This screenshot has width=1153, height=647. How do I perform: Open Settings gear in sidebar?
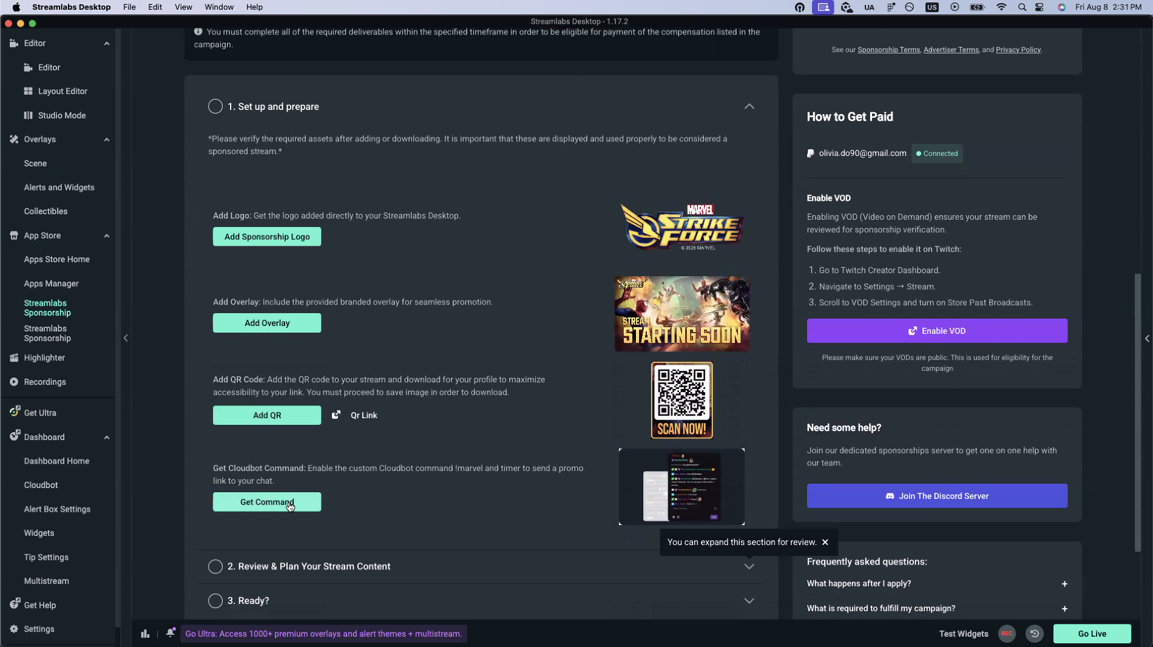pos(39,629)
